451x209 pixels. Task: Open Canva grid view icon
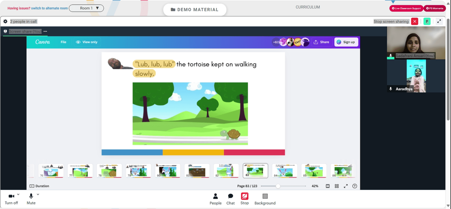pos(336,186)
